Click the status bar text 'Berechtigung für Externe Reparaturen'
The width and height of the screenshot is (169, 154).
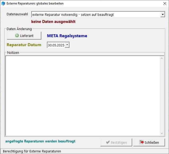[x=32, y=151]
